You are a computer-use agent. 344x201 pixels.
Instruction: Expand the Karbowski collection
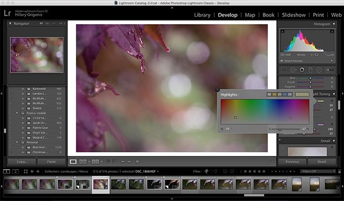[x=23, y=88]
